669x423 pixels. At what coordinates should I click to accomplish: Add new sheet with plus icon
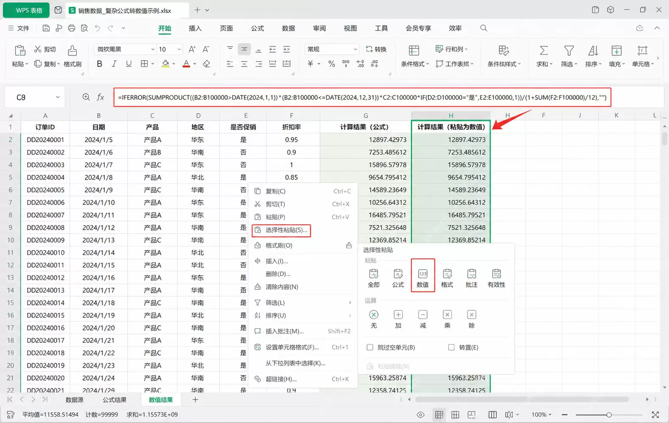pos(195,400)
